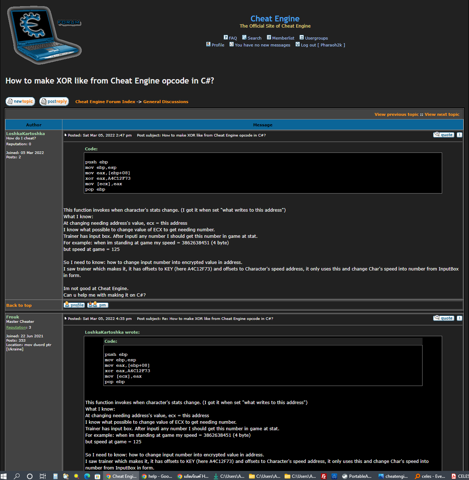
Task: Click Back to top link
Action: (19, 305)
